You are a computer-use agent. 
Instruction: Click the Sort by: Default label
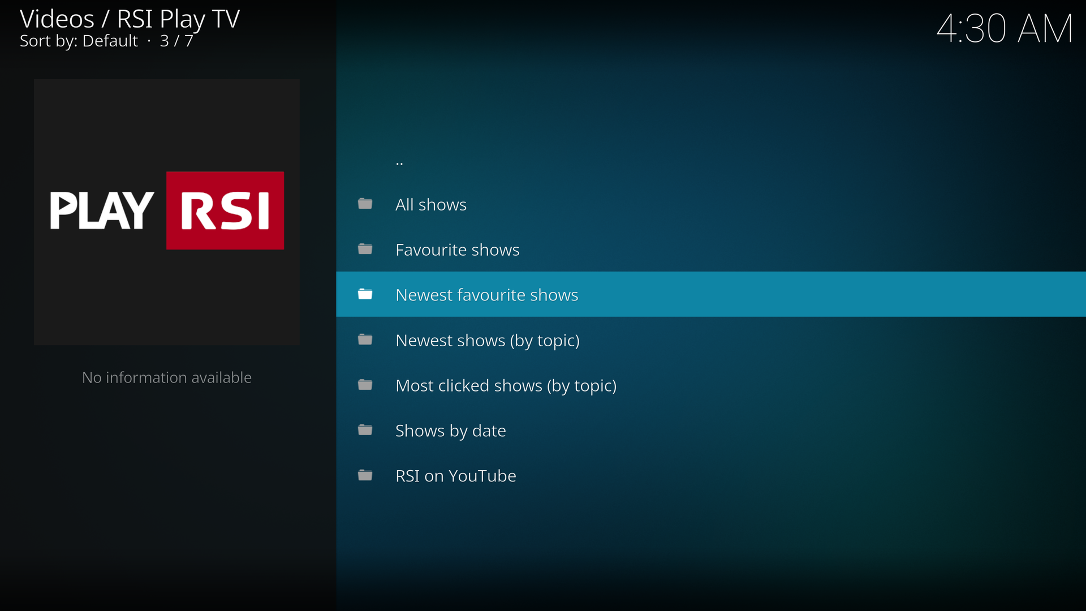click(x=79, y=41)
